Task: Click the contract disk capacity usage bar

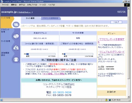Action: pos(79,54)
